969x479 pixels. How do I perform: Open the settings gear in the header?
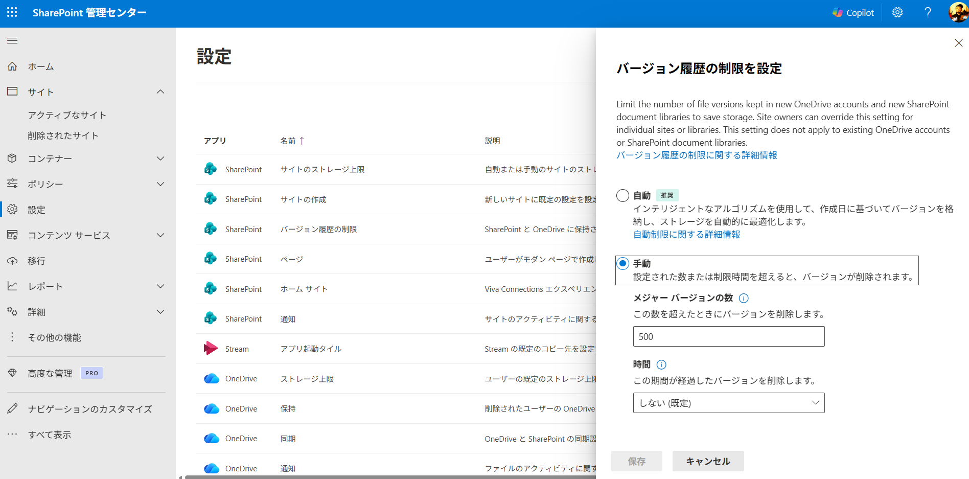(x=897, y=13)
